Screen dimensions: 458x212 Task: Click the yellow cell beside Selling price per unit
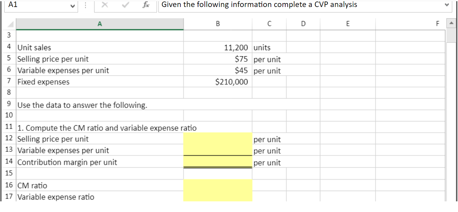point(217,139)
